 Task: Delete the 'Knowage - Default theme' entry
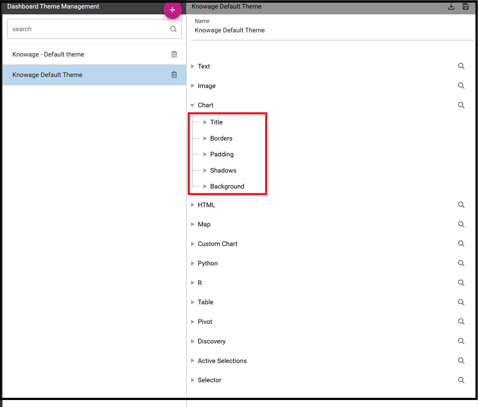[x=174, y=54]
